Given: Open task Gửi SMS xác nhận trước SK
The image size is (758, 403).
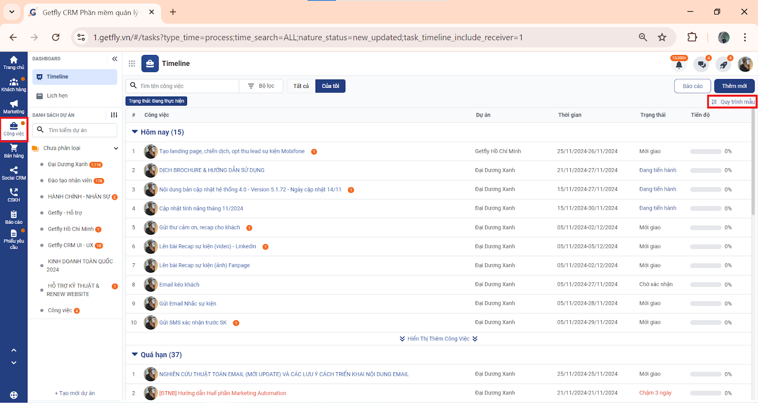Looking at the screenshot, I should coord(193,322).
